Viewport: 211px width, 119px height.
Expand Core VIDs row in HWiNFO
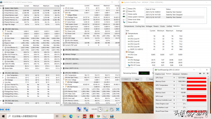pos(3,31)
